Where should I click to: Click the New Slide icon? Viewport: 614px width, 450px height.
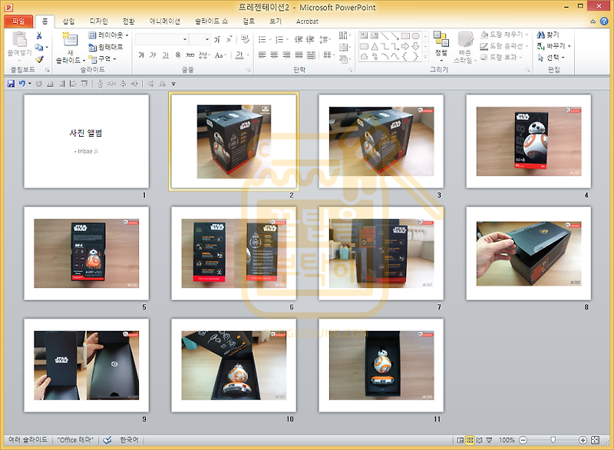(70, 40)
